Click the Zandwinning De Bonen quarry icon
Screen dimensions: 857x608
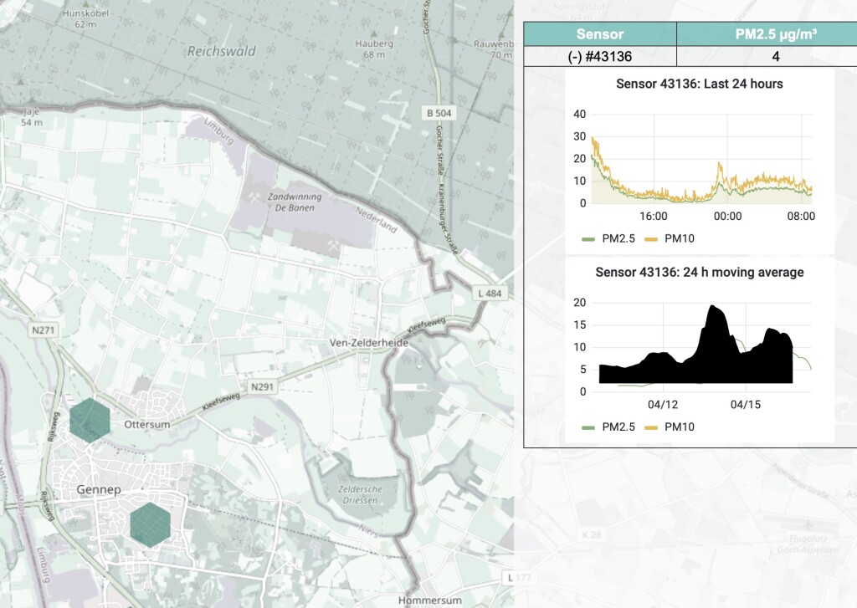click(x=254, y=197)
